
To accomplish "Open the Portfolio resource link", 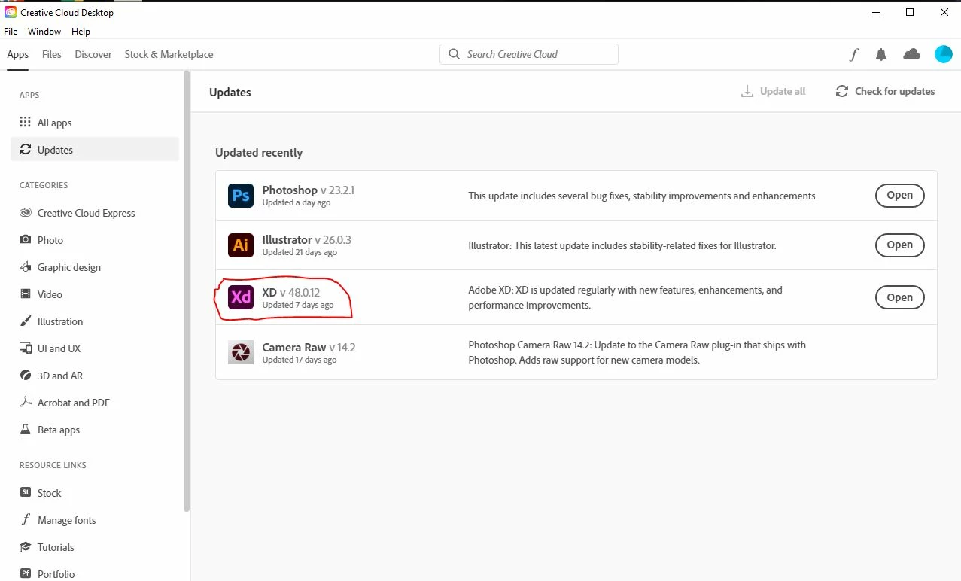I will 95,573.
